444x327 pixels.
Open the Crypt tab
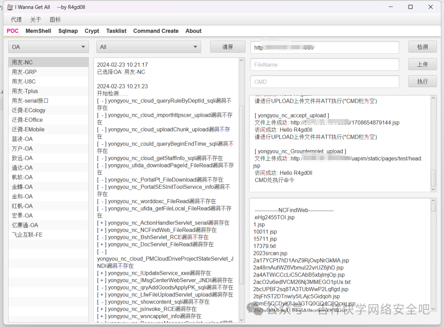coord(92,31)
